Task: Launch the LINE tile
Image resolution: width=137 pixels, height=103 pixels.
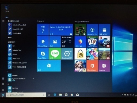Action: pyautogui.click(x=55, y=54)
